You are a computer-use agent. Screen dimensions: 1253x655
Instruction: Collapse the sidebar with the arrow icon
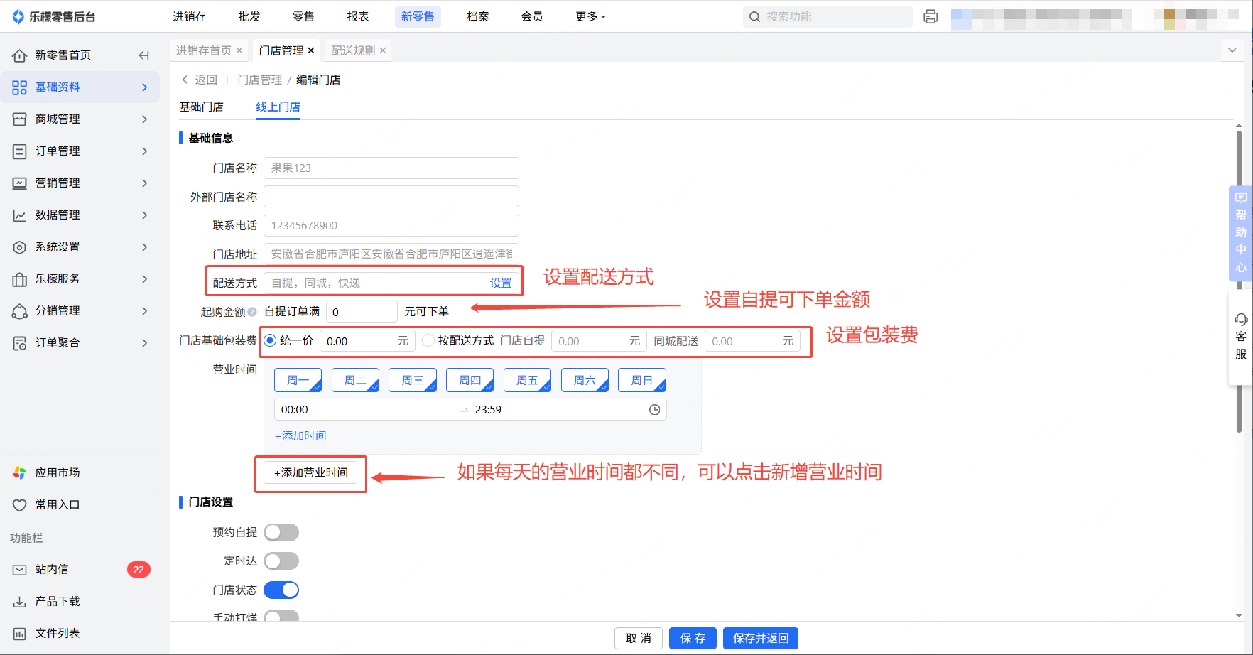[x=144, y=55]
